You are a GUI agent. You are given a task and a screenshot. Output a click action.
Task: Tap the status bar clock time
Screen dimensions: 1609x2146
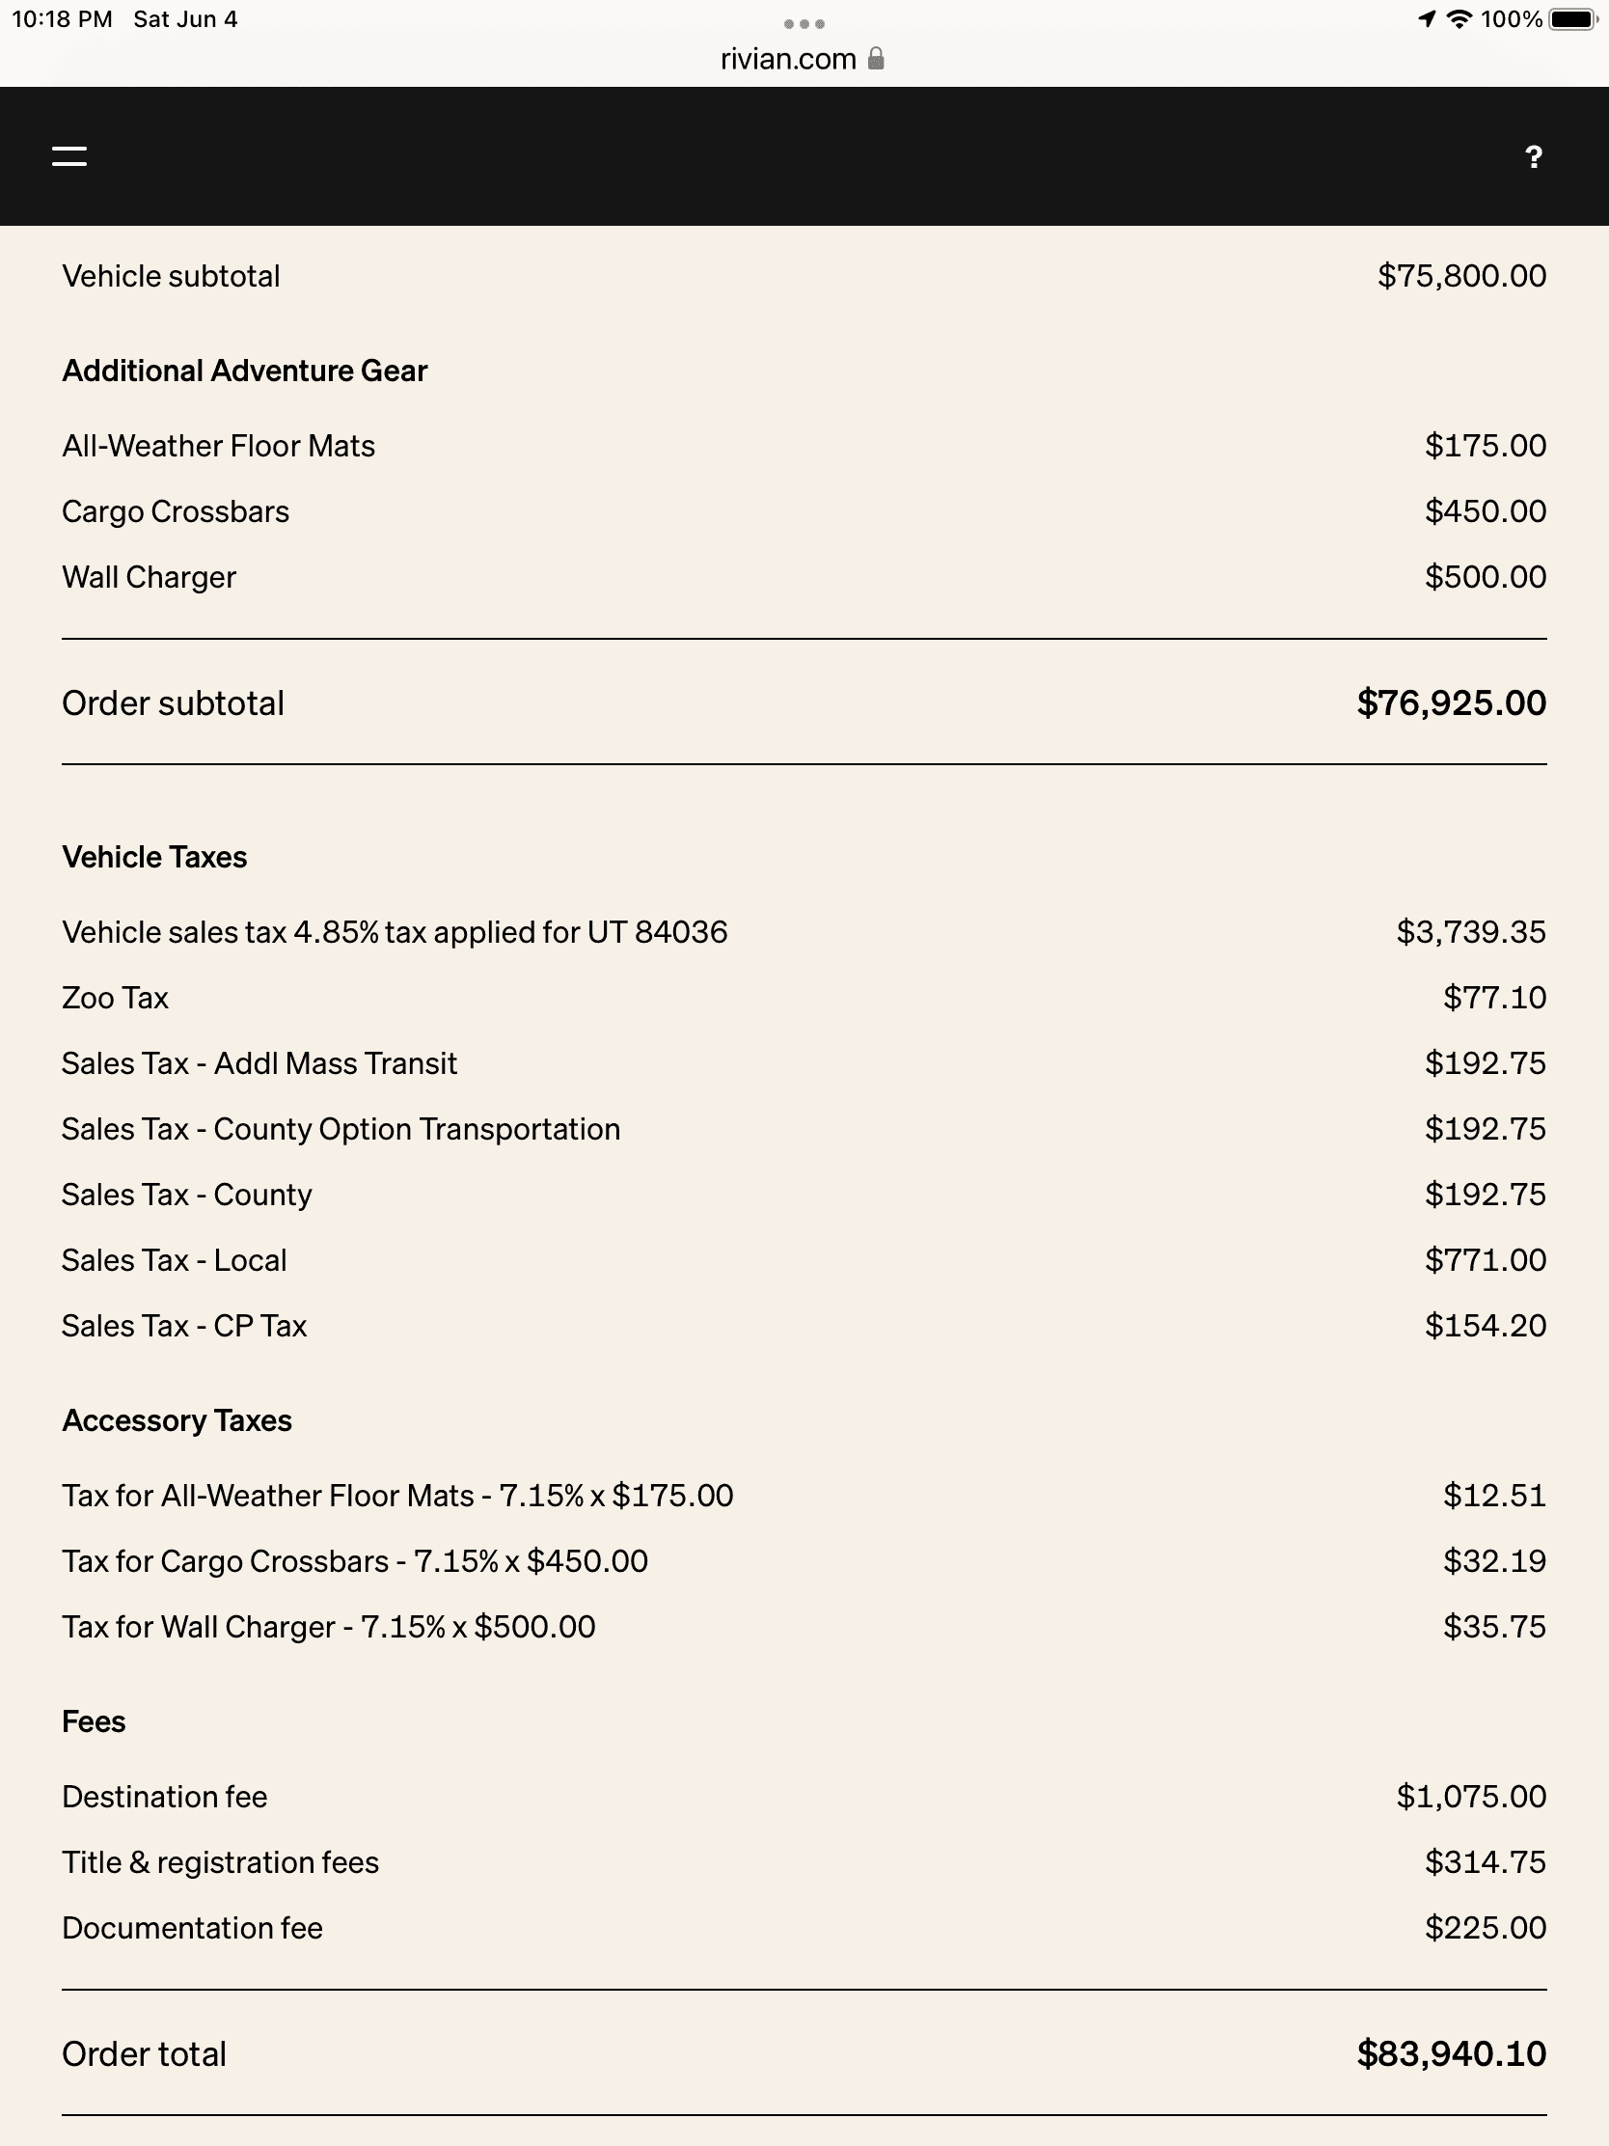pyautogui.click(x=62, y=19)
